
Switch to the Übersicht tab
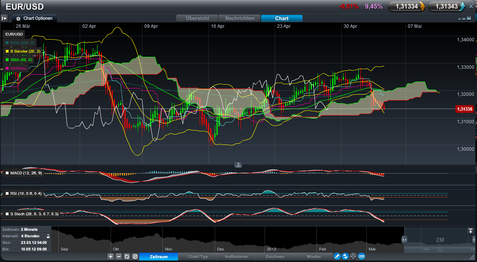[198, 18]
